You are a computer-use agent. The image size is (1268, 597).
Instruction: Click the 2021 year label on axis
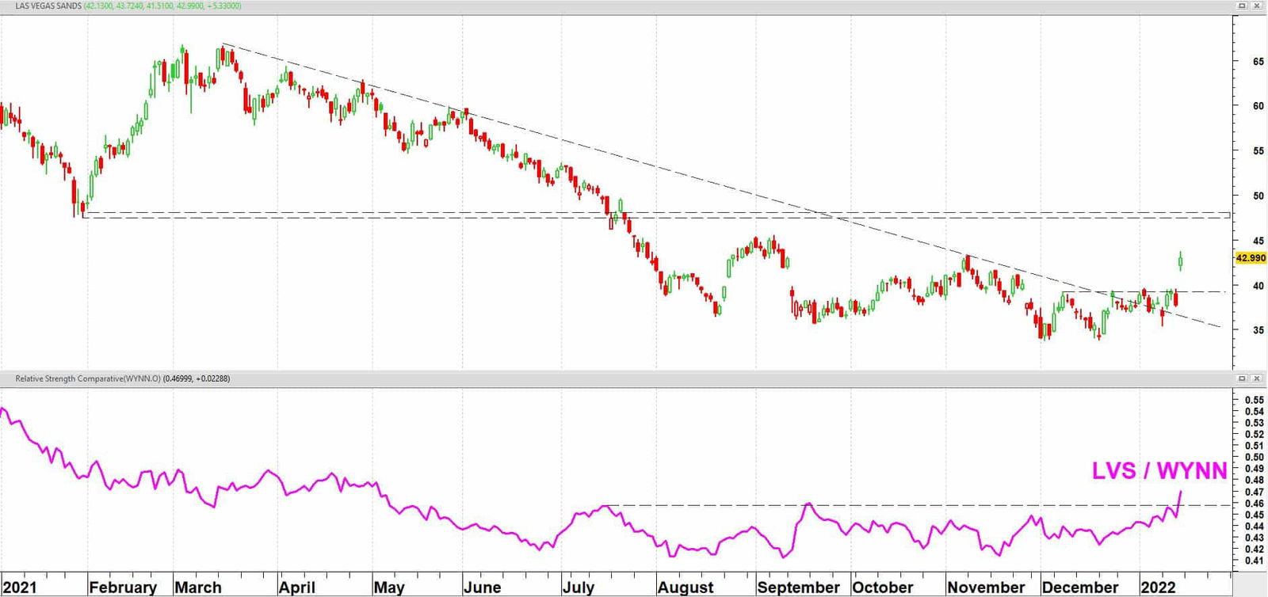(19, 587)
